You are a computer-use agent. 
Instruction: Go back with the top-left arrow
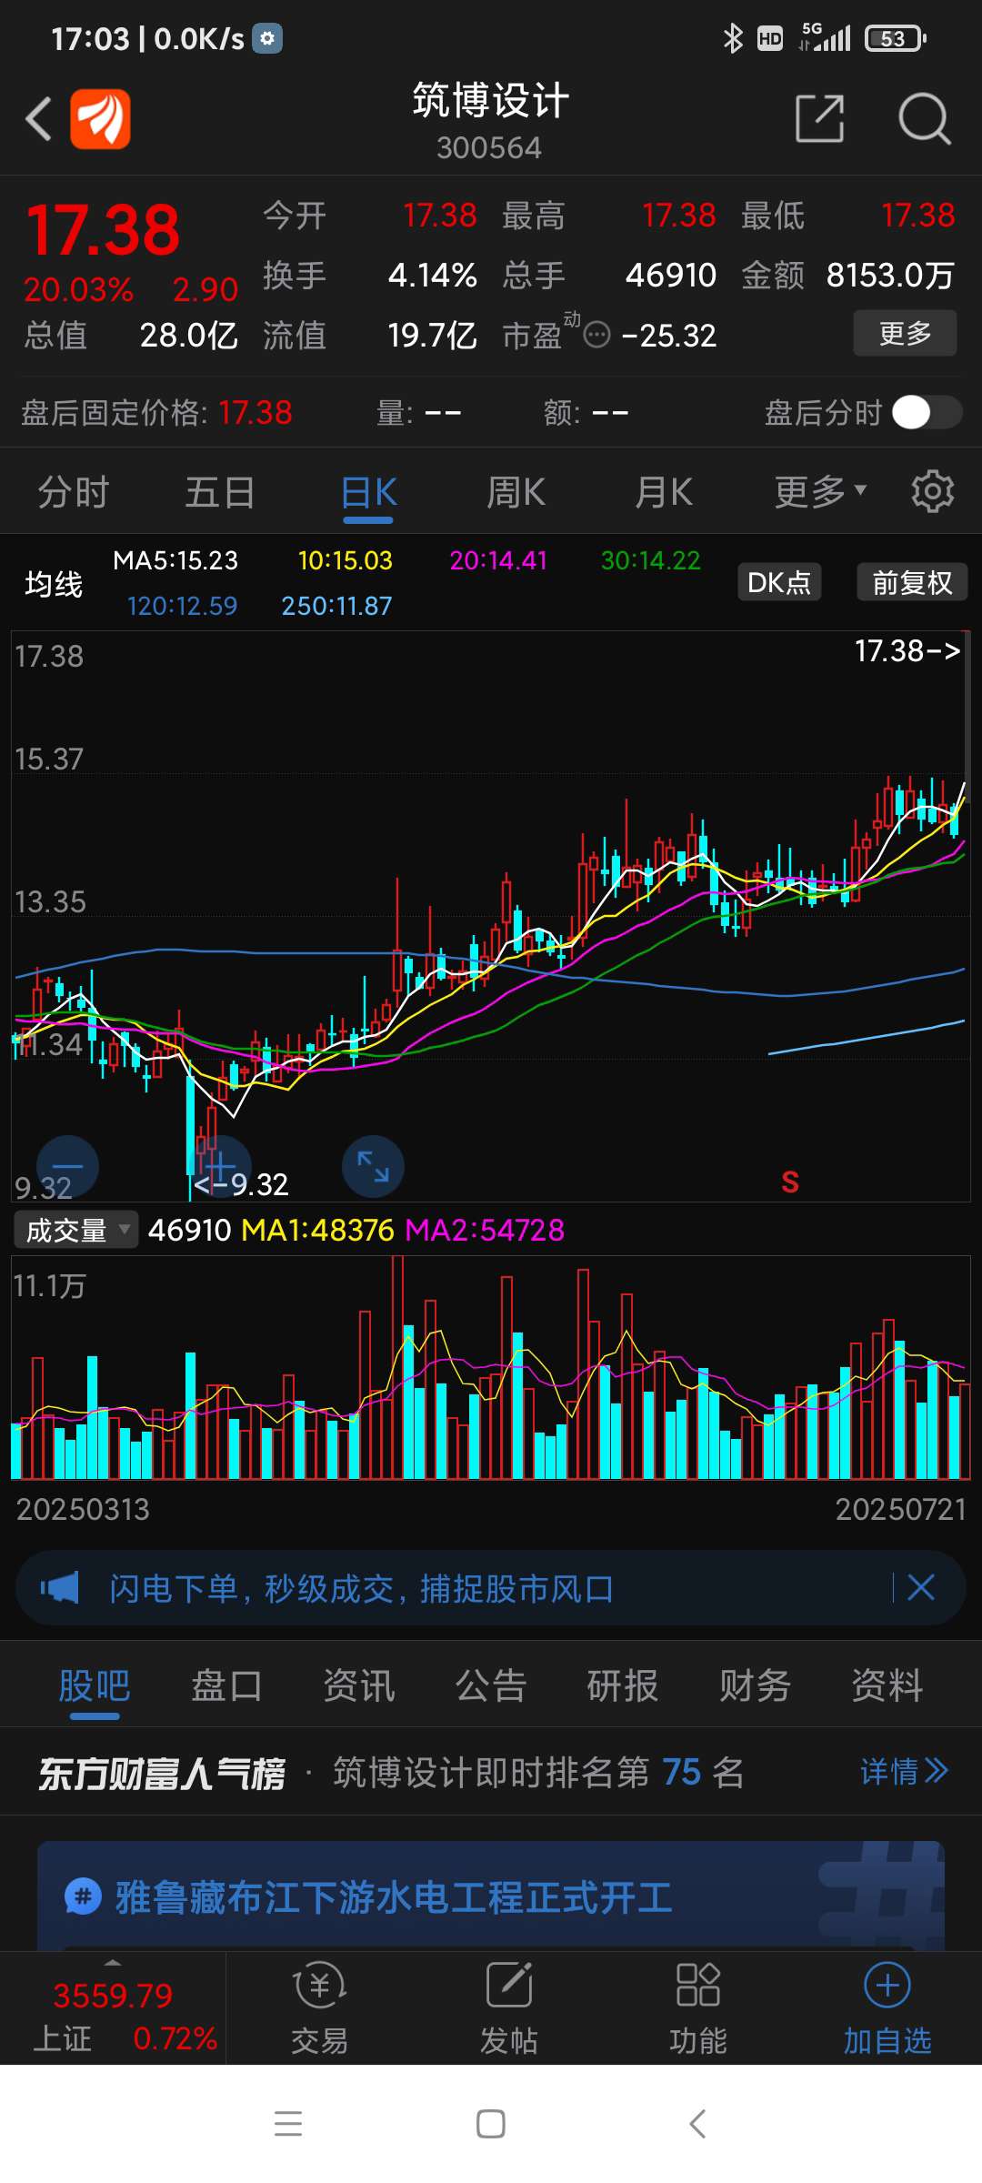tap(38, 118)
